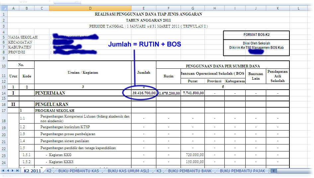Open the BUKU PEMBANTU BANK sheet
This screenshot has height=178, width=314.
point(190,171)
